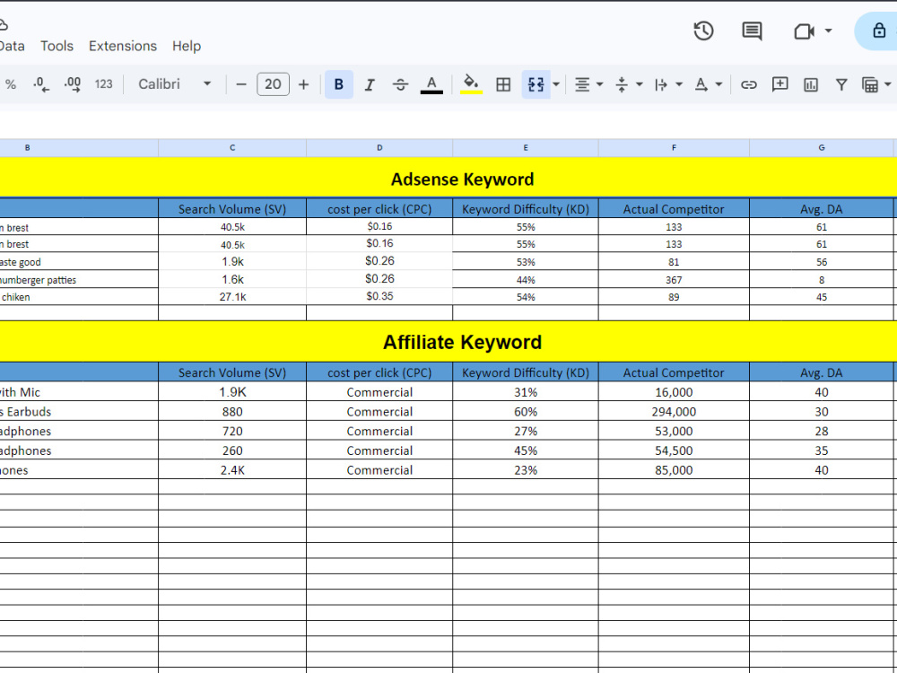
Task: Select the 60% keyword difficulty cell
Action: point(526,412)
